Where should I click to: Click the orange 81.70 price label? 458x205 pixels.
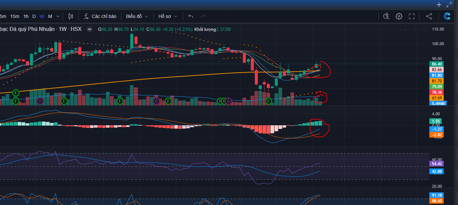437,81
